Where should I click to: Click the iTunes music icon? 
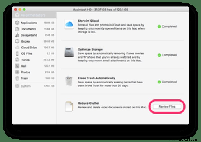17,60
